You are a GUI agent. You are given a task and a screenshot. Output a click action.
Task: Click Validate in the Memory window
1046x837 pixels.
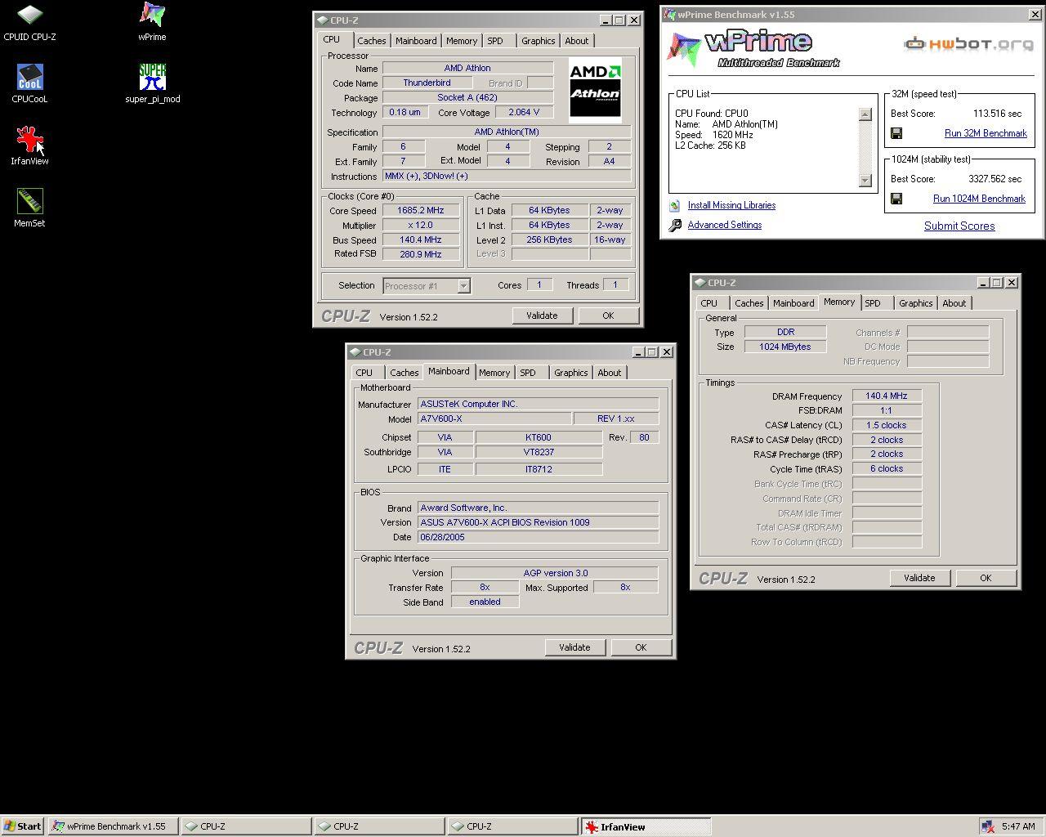(x=919, y=578)
